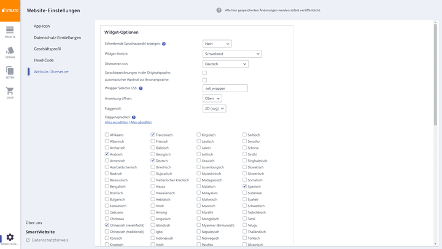Viewport: 442px width, 249px height.
Task: Open the Design section icon
Action: point(10,52)
